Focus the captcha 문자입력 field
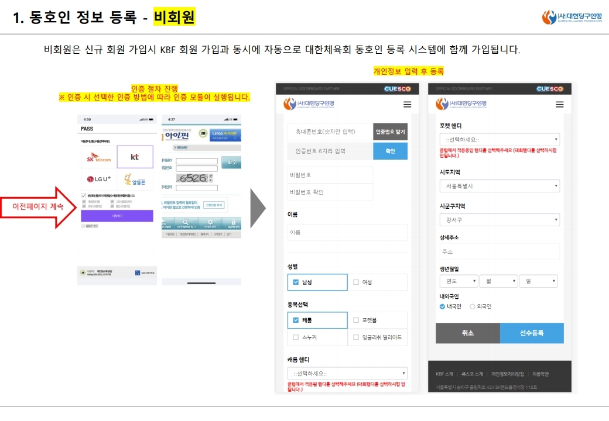 click(197, 188)
